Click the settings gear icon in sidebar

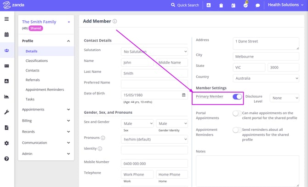[x=6, y=143]
